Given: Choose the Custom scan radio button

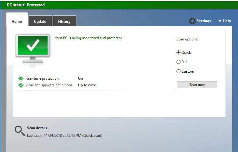Looking at the screenshot, I should [178, 71].
